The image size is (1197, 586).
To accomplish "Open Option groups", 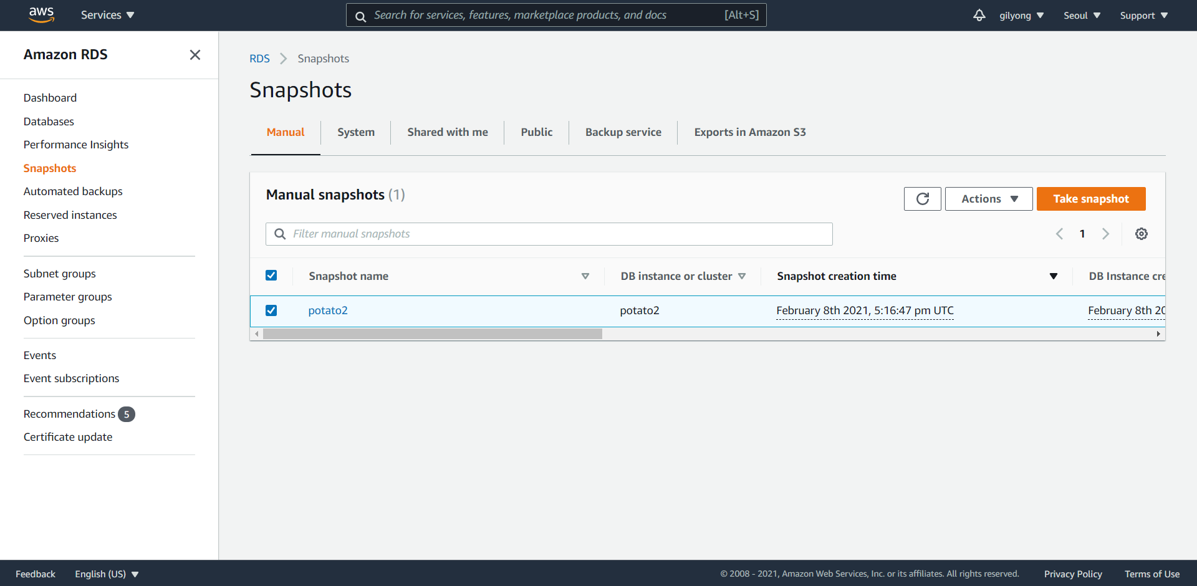I will coord(59,320).
